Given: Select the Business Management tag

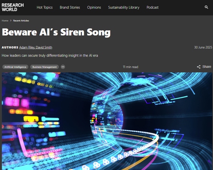Looking at the screenshot, I should point(44,67).
